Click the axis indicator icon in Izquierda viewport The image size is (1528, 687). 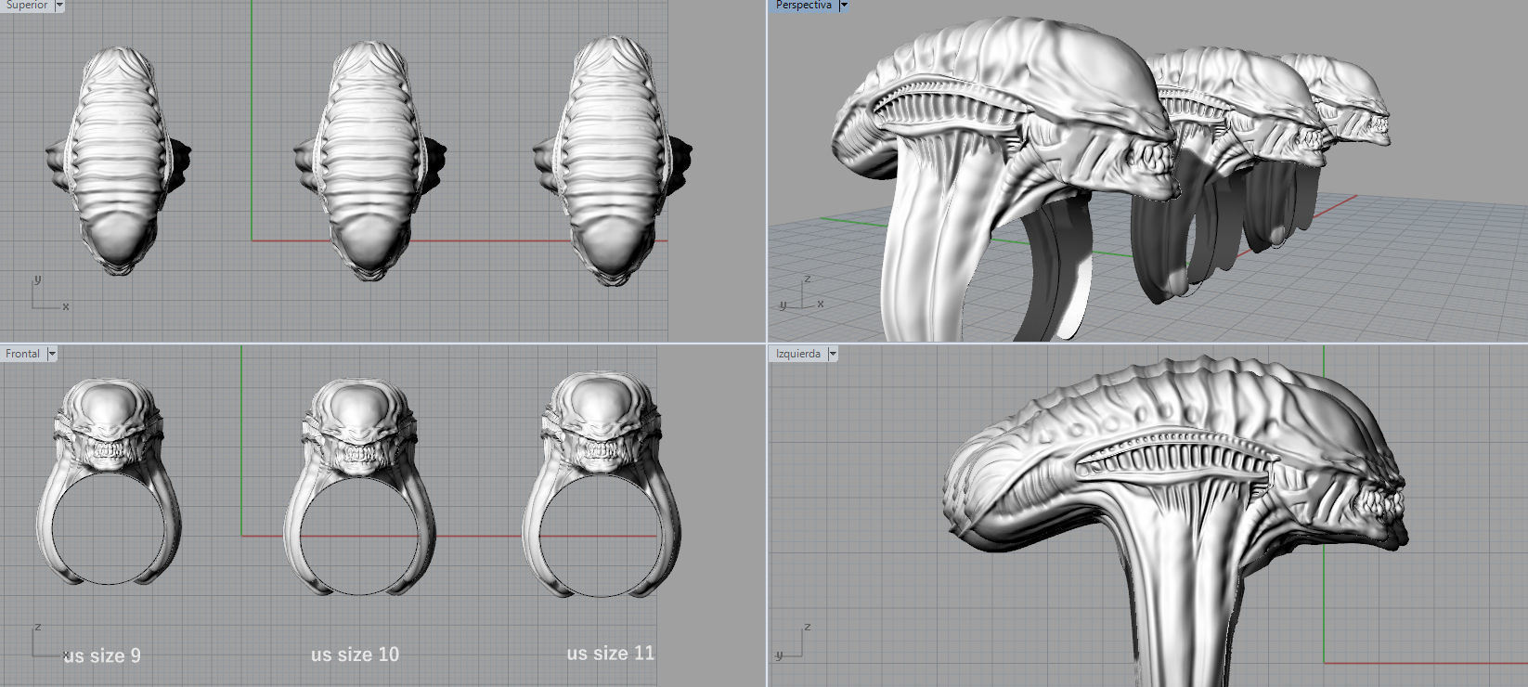[x=792, y=642]
